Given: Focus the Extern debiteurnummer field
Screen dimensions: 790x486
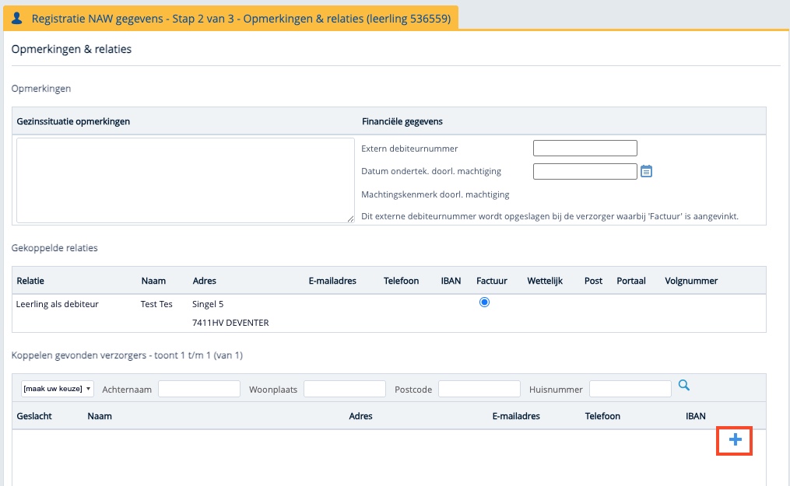Looking at the screenshot, I should tap(585, 149).
